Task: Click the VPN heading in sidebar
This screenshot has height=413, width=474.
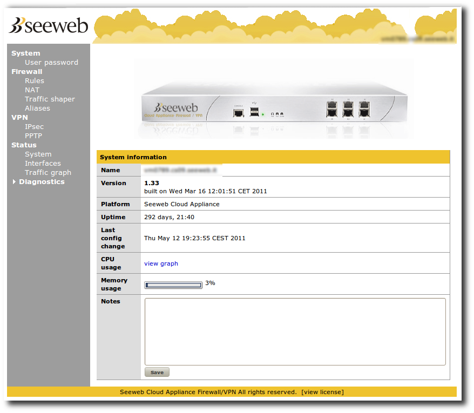Action: [19, 118]
